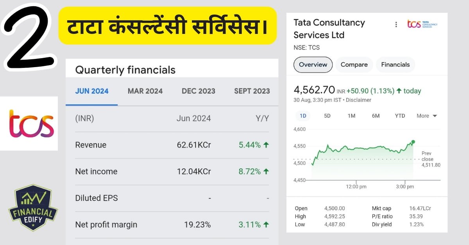Click the up arrow beside Net profit margin 3.11%
Image resolution: width=469 pixels, height=245 pixels.
[266, 225]
